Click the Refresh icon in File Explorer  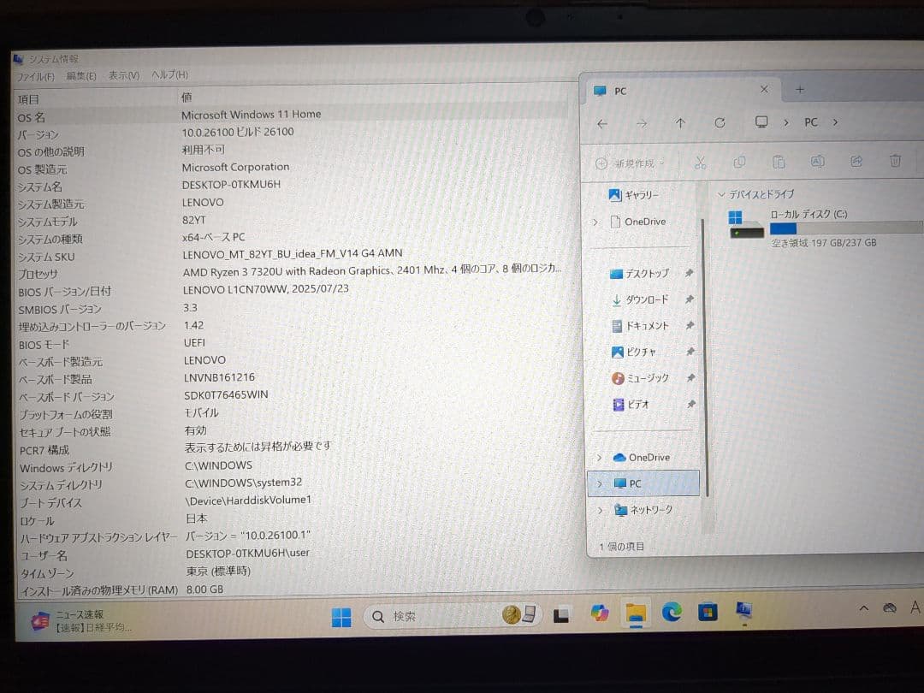pyautogui.click(x=720, y=123)
